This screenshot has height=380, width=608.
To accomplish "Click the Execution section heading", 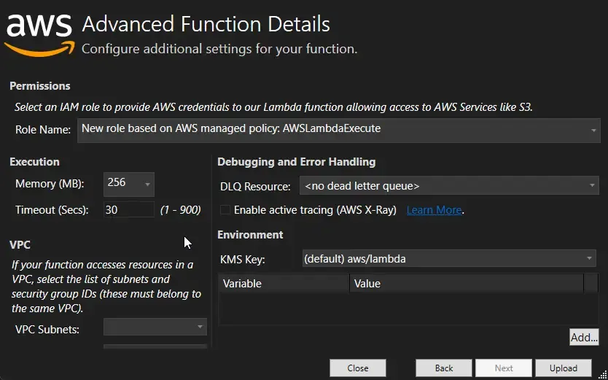I will (34, 162).
